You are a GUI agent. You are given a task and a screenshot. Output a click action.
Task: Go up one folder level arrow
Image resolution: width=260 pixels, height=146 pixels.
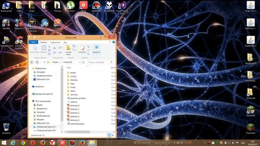[x=44, y=62]
